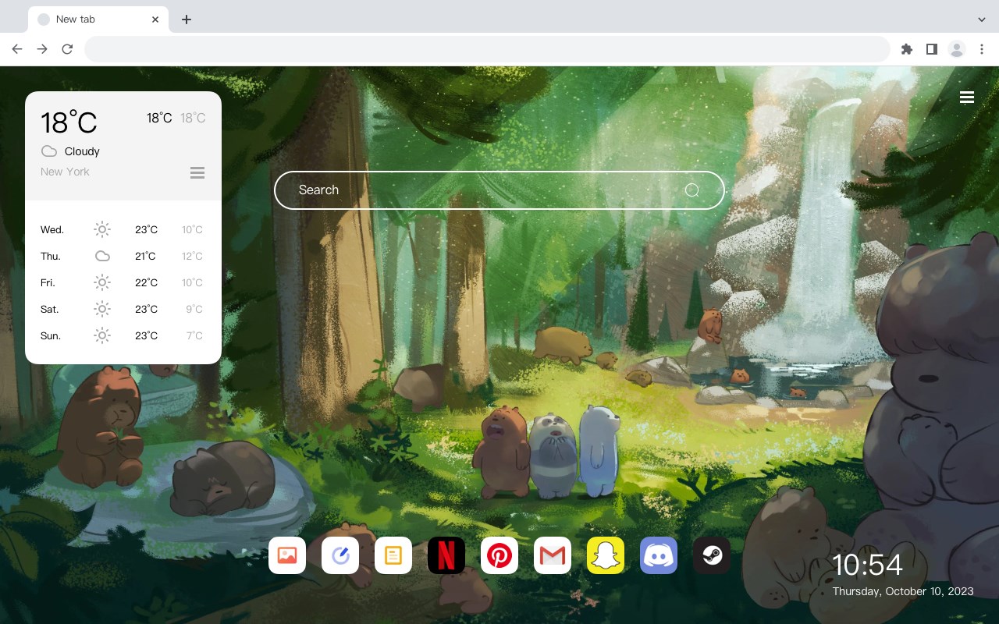Click the magnifier icon in search box
Screen dimensions: 999x624
pyautogui.click(x=691, y=190)
